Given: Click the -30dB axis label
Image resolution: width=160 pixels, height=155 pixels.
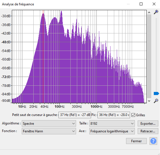Looking at the screenshot, I should point(6,16).
